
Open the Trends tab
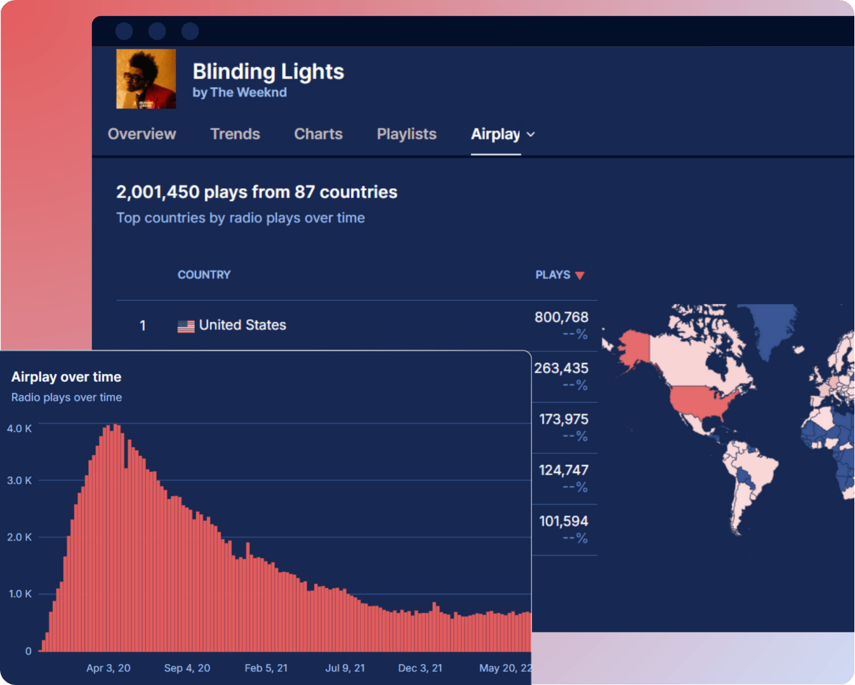(x=235, y=134)
